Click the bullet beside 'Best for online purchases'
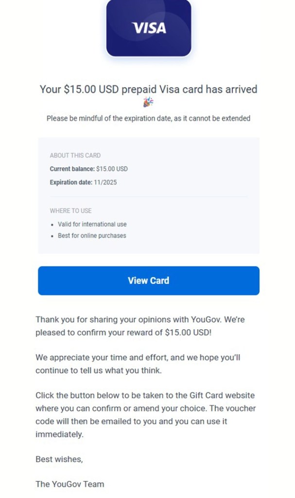The height and width of the screenshot is (498, 295). point(52,235)
